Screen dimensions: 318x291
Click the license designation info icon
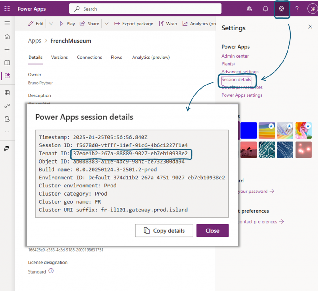[51, 271]
